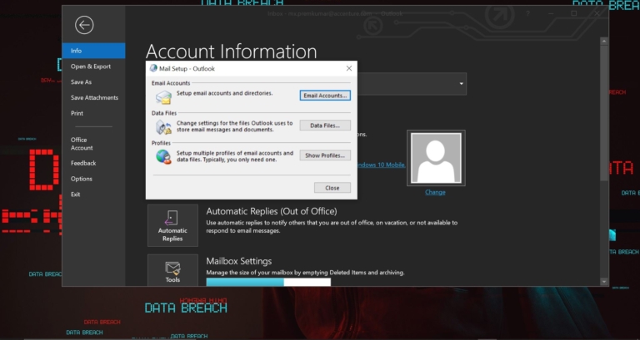The width and height of the screenshot is (640, 340).
Task: Click the Data Files icon
Action: point(163,127)
